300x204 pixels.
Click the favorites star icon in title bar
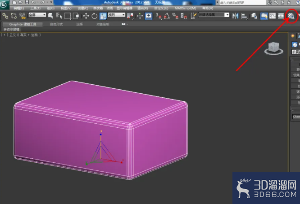(x=289, y=2)
